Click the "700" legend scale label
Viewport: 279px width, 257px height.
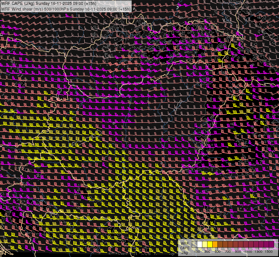[228, 251]
